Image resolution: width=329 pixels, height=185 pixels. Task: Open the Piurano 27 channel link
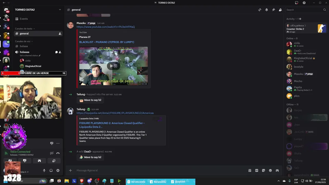[85, 37]
